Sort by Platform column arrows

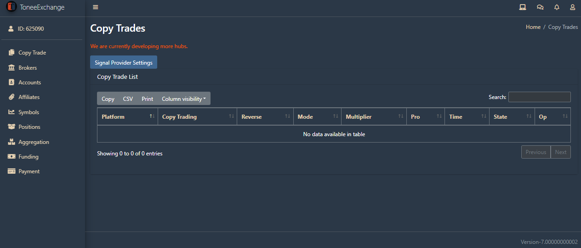(x=152, y=116)
